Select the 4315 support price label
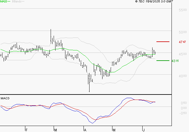The height and width of the screenshot is (132, 189). [x=175, y=61]
